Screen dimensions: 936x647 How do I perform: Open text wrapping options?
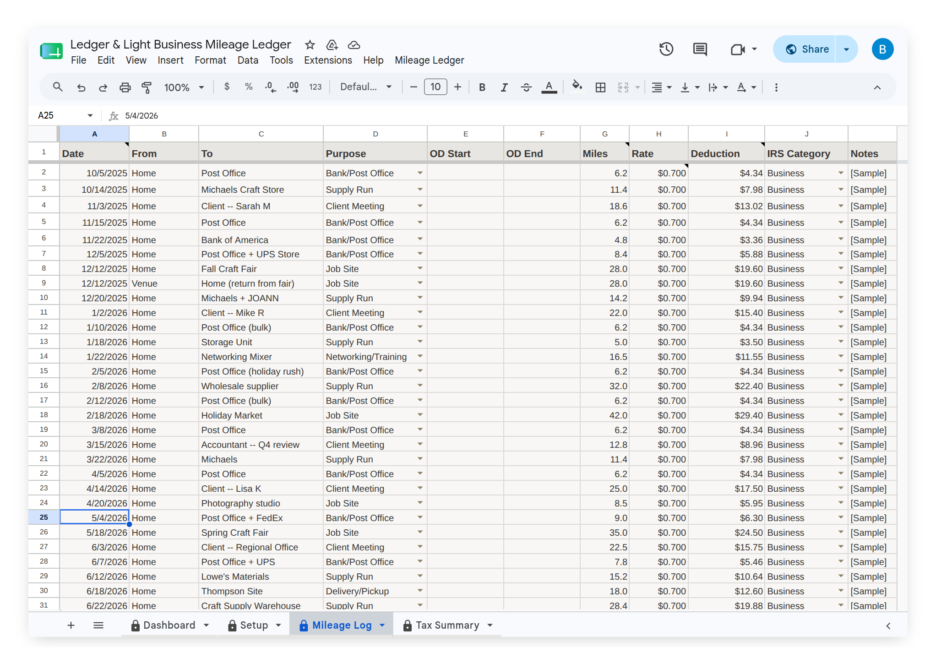coord(718,87)
